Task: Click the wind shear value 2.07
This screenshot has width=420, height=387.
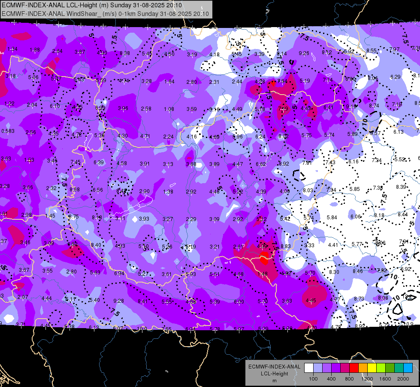Action: (23, 297)
